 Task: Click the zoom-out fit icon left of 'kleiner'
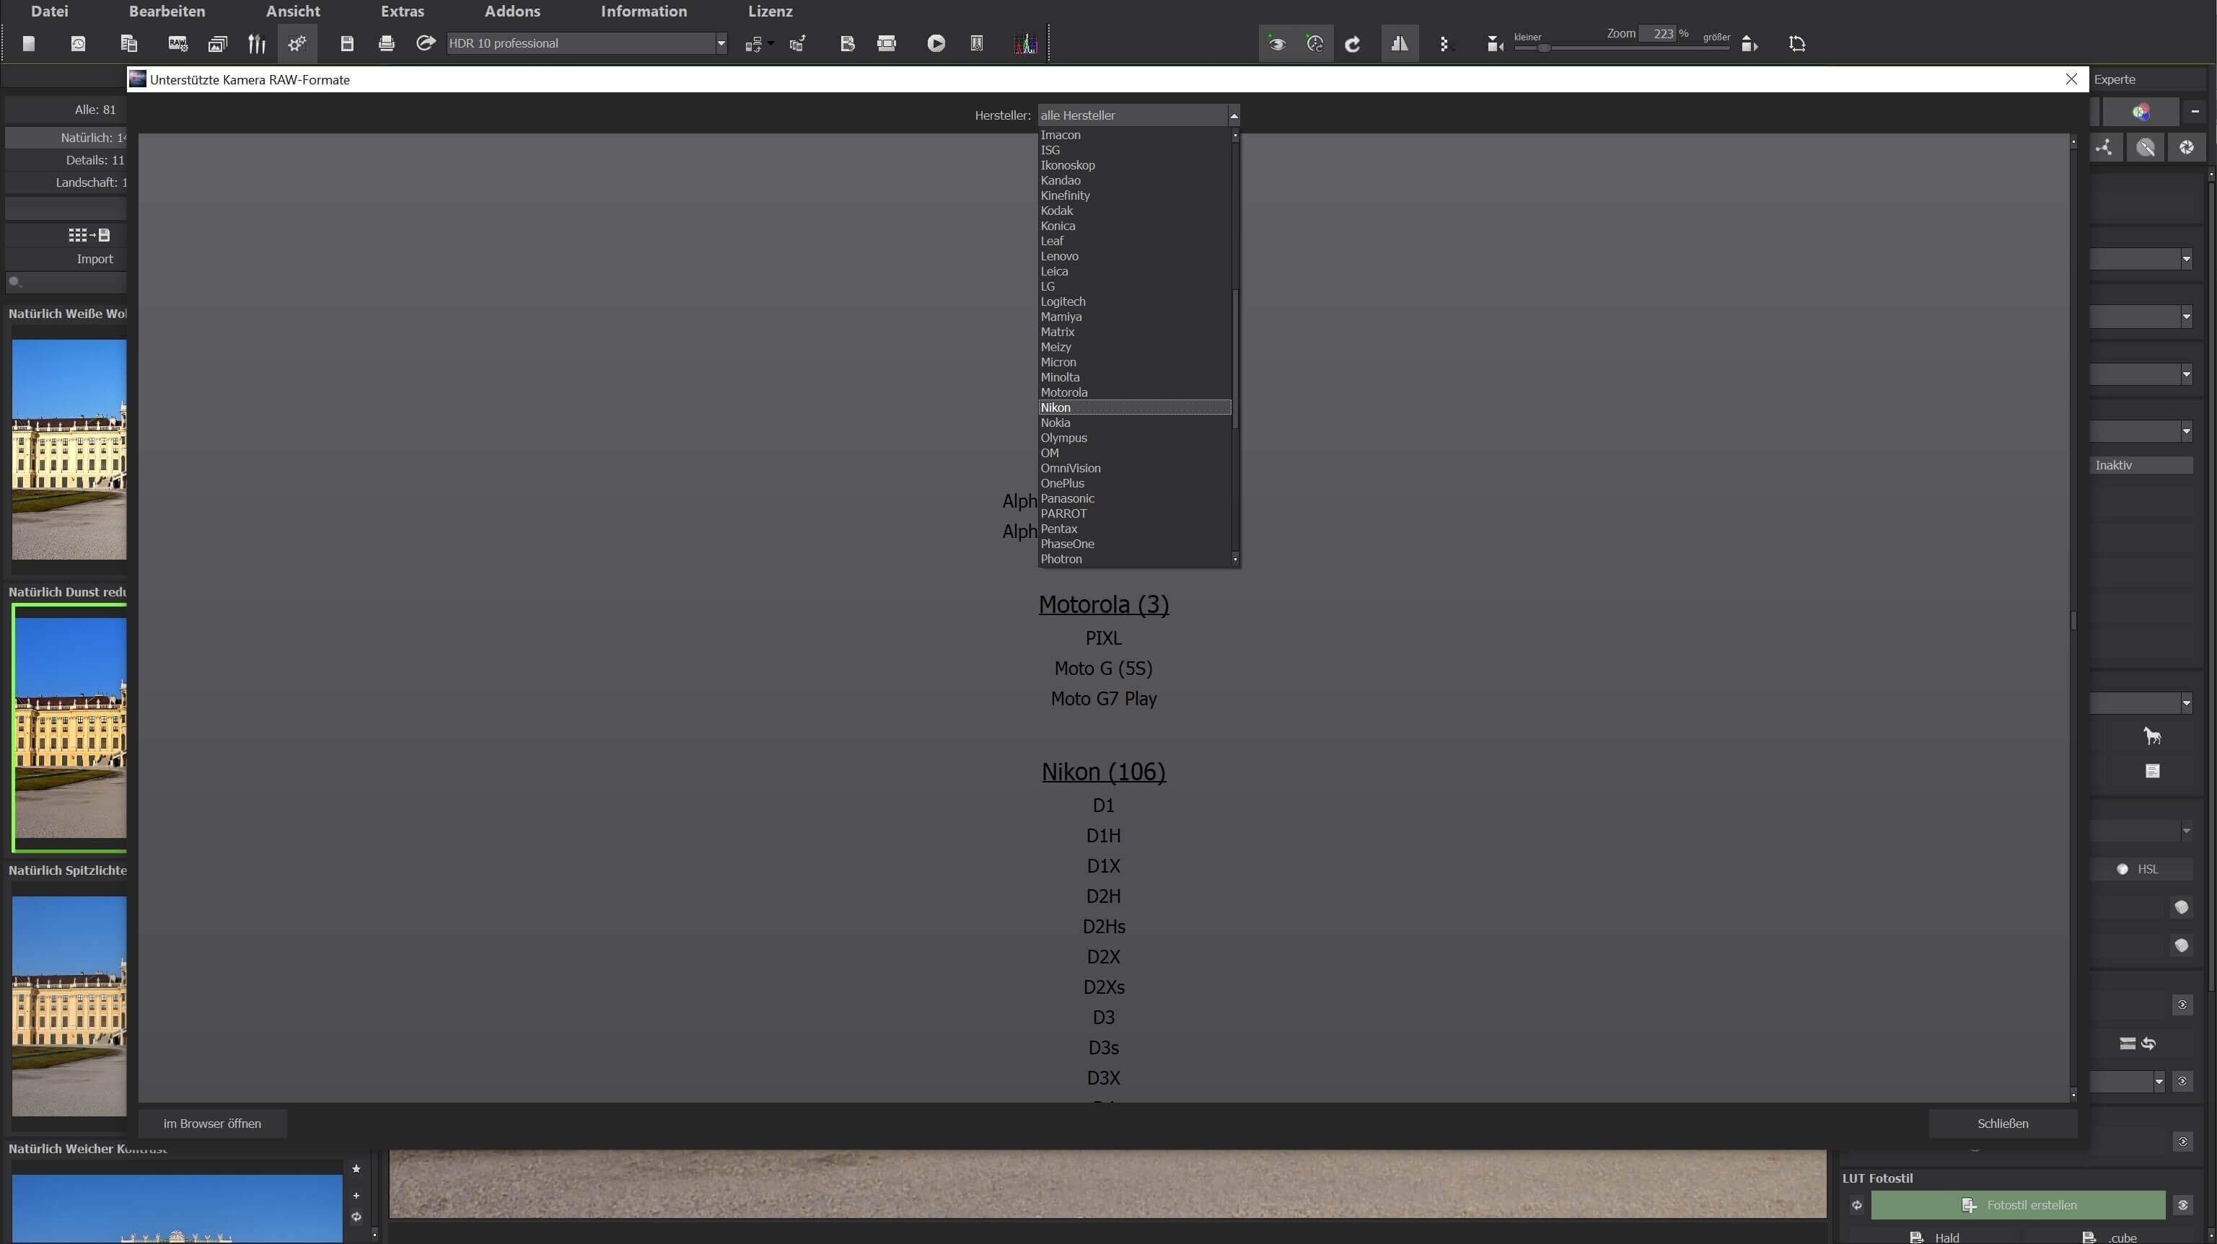1495,43
